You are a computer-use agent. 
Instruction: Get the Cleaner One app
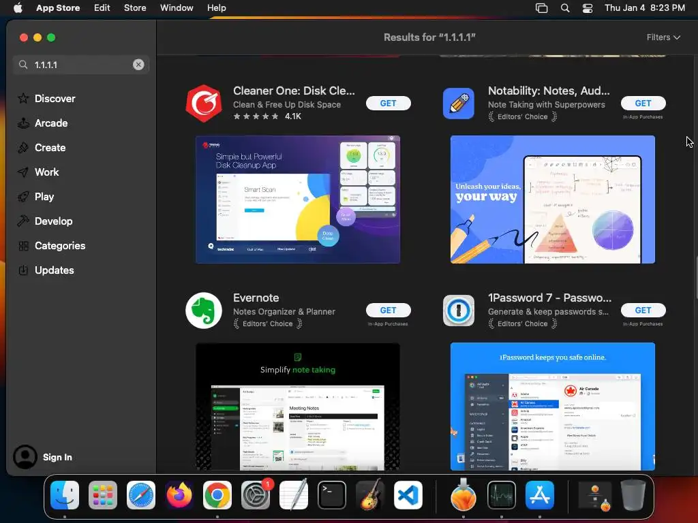[x=388, y=104]
